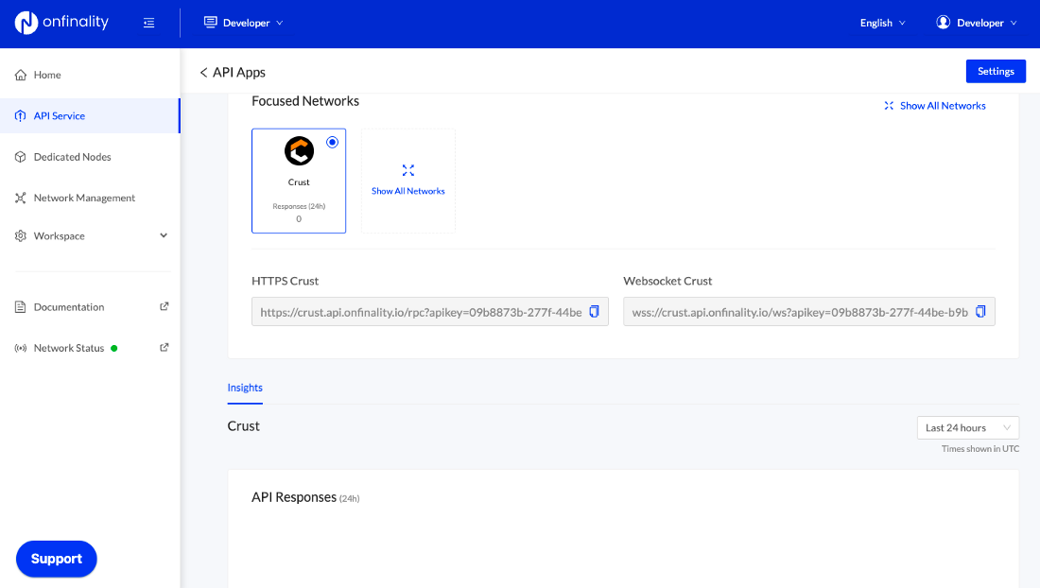The height and width of the screenshot is (588, 1040).
Task: Copy the HTTPS Crust endpoint URL
Action: pos(595,312)
